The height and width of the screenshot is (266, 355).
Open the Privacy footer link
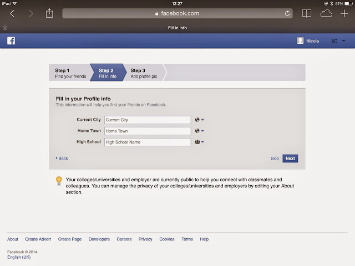coord(145,239)
